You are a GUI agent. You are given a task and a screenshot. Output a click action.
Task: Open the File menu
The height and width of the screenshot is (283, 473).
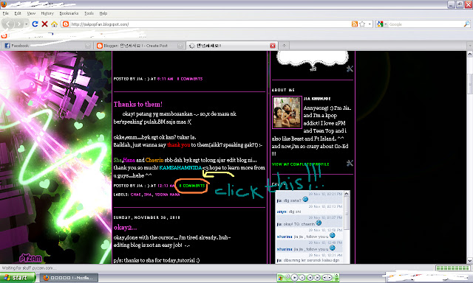coord(5,13)
